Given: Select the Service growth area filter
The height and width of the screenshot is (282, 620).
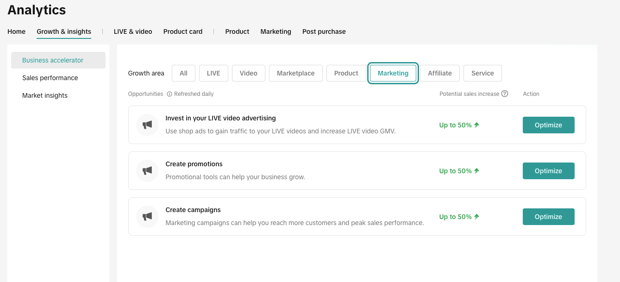Looking at the screenshot, I should (482, 73).
